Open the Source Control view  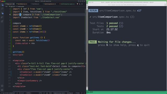2,13
